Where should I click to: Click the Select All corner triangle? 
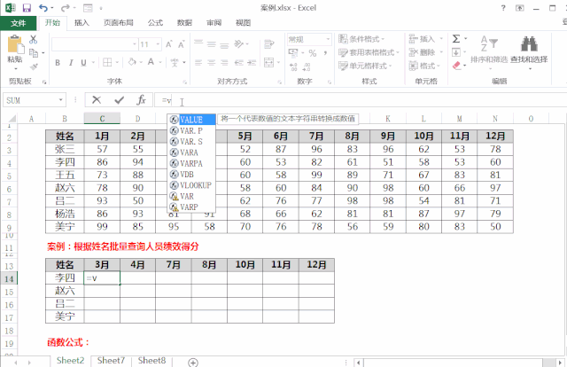click(12, 119)
